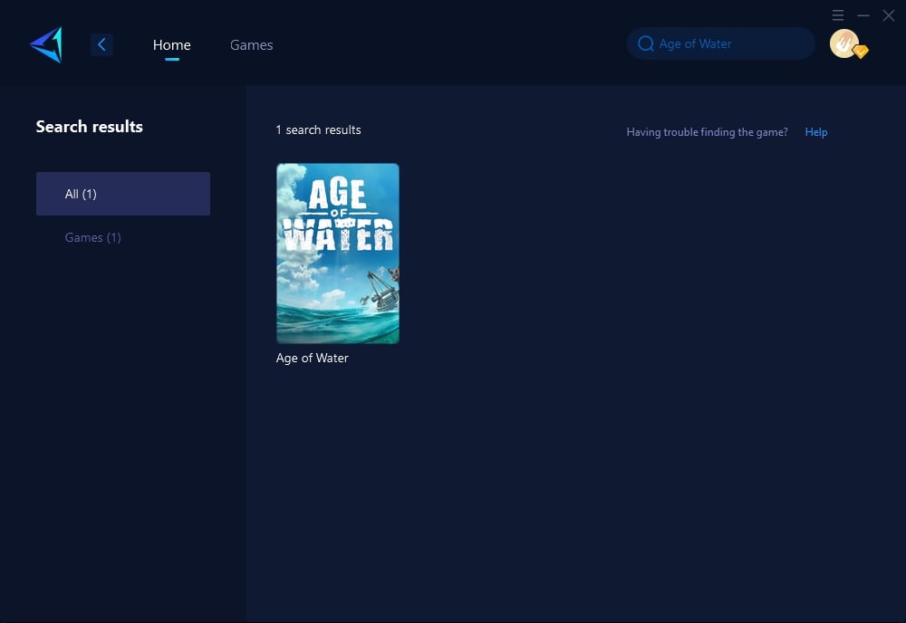Open the Games tab
This screenshot has height=623, width=906.
[251, 44]
